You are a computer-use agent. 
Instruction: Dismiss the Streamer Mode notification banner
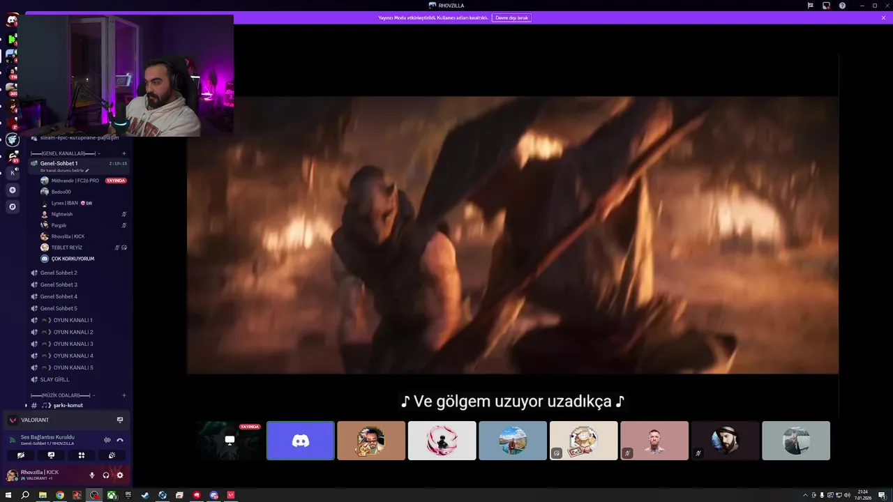click(883, 17)
